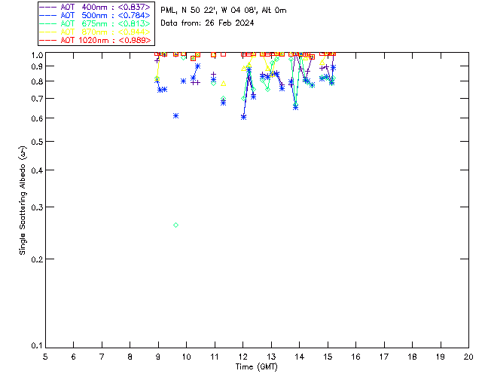Viewport: 482px width, 386px height.
Task: Click the y-axis tick label '0.3'
Action: point(37,207)
